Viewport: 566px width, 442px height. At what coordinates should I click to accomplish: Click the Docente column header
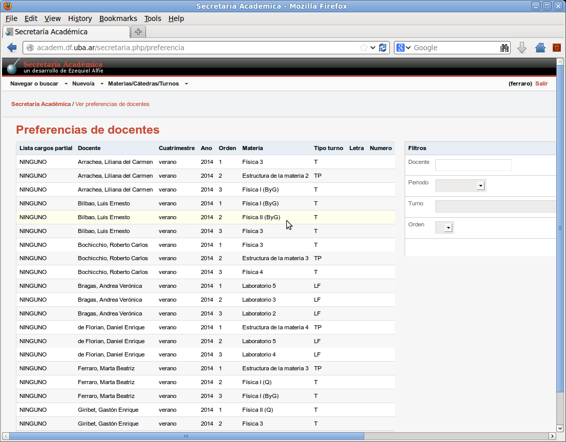click(89, 149)
